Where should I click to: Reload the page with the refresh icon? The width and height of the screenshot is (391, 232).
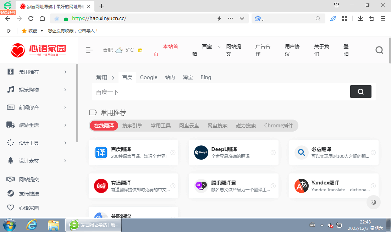point(31,18)
